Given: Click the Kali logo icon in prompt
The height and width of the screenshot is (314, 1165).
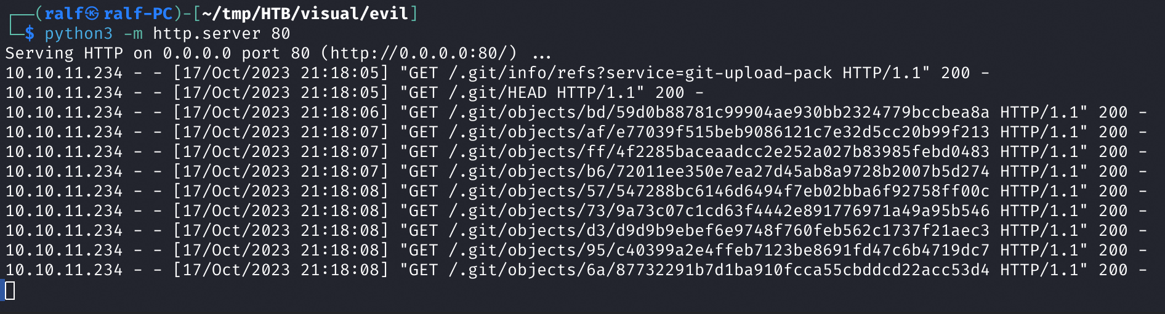Looking at the screenshot, I should [x=92, y=14].
